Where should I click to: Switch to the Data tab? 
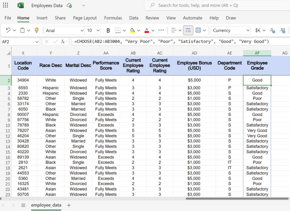tap(134, 18)
